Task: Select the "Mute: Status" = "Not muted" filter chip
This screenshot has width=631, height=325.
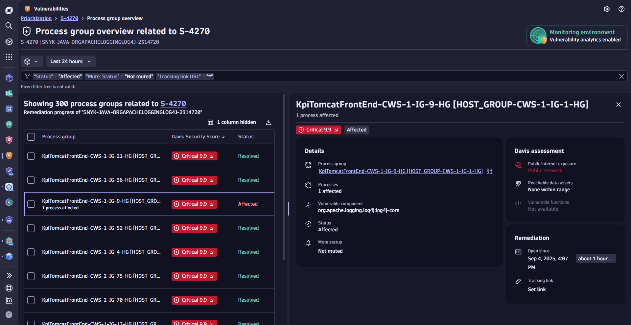Action: point(120,77)
